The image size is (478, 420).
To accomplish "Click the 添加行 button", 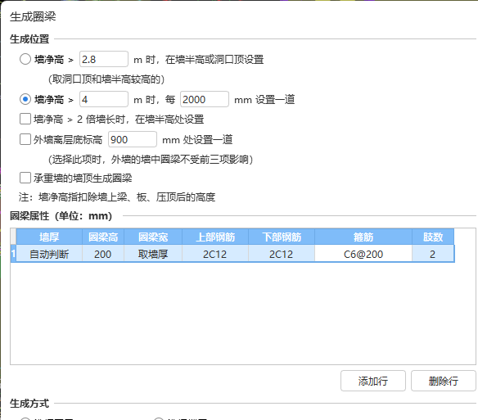I will pyautogui.click(x=373, y=381).
